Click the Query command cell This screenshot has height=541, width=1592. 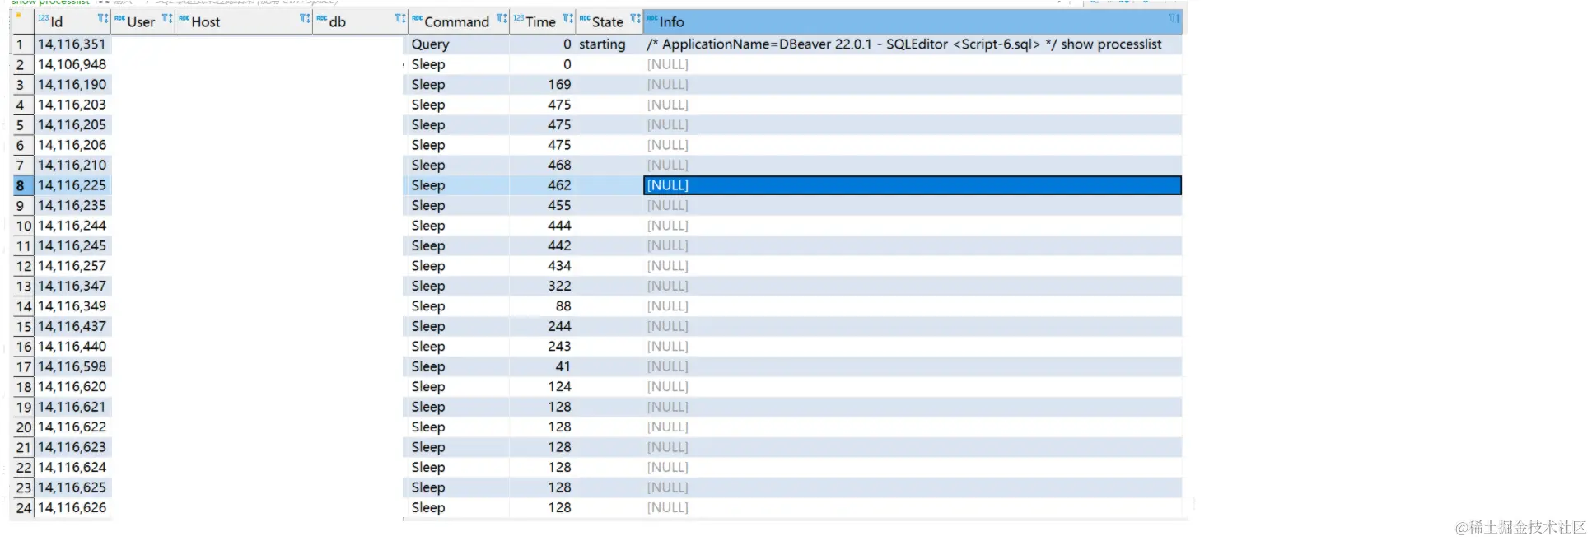(x=459, y=44)
